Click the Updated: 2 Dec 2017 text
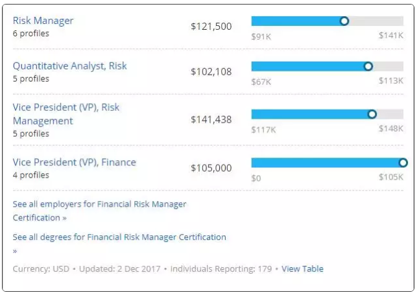The image size is (419, 295). (x=121, y=268)
